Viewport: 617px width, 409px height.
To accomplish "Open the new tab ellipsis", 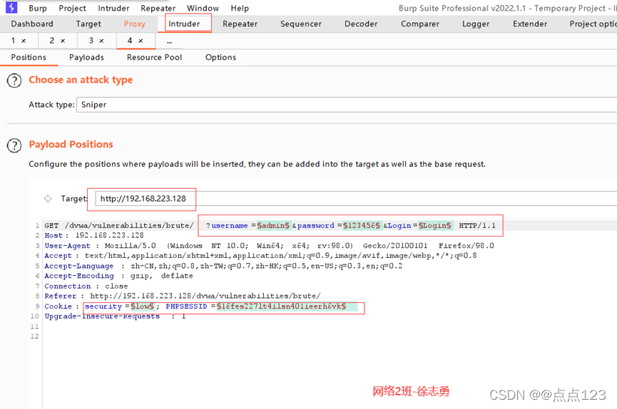I will (x=169, y=41).
